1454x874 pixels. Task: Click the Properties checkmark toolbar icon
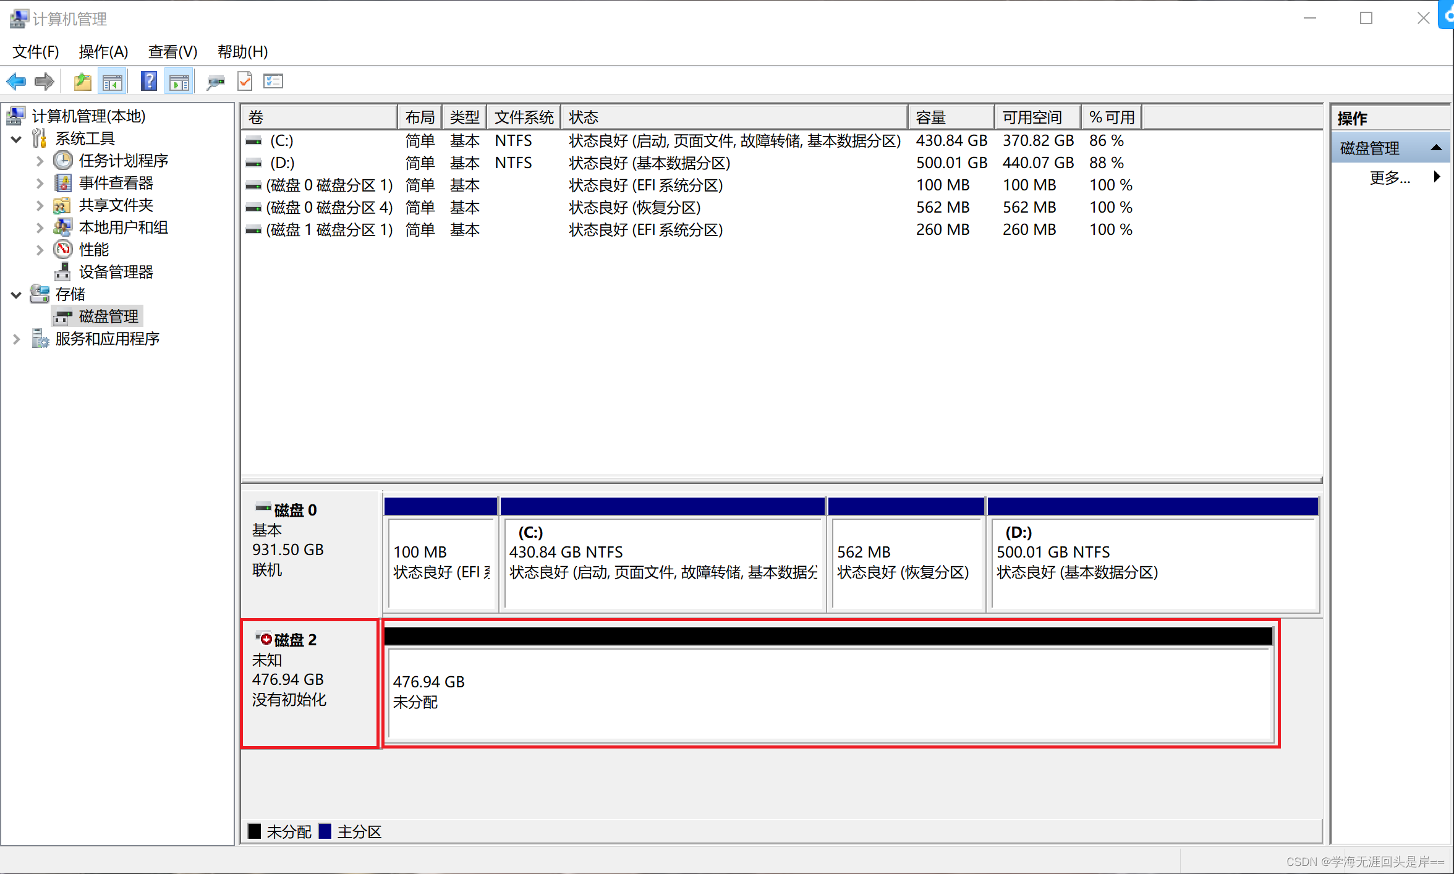tap(245, 82)
